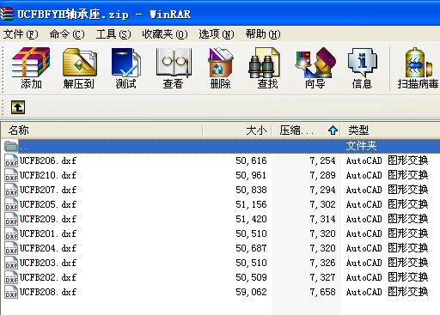Select file name UCFB210.dxf
Image resolution: width=440 pixels, height=315 pixels.
pyautogui.click(x=48, y=175)
